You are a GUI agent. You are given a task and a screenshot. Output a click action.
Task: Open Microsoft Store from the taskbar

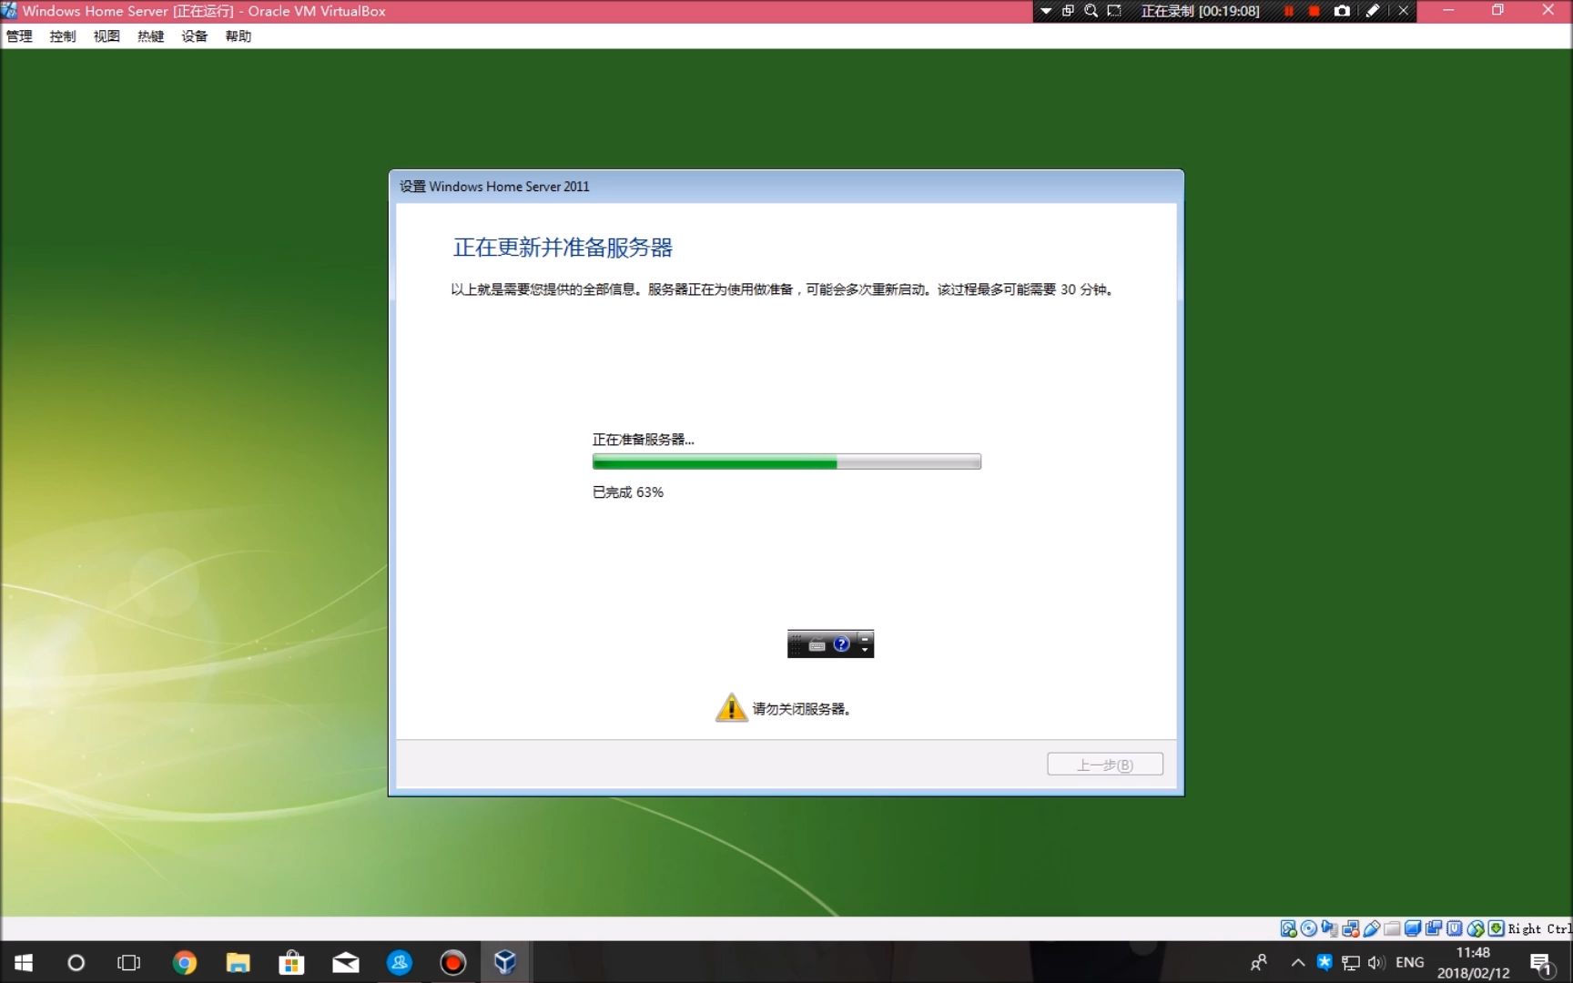(x=291, y=962)
